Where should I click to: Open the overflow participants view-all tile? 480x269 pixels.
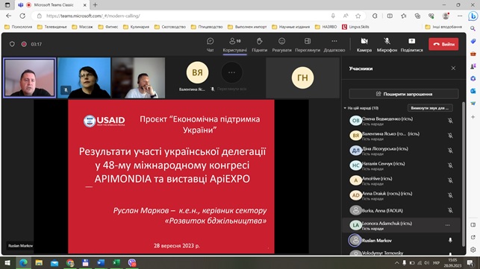coord(231,72)
